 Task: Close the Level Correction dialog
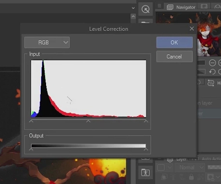[x=192, y=29]
